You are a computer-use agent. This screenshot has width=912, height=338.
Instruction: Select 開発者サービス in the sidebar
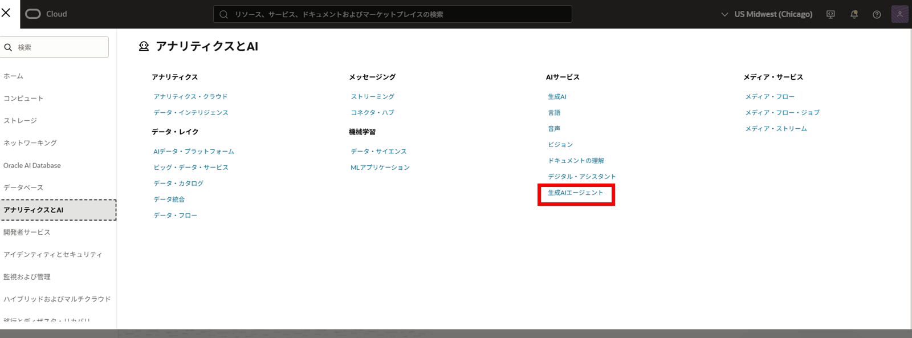click(27, 232)
